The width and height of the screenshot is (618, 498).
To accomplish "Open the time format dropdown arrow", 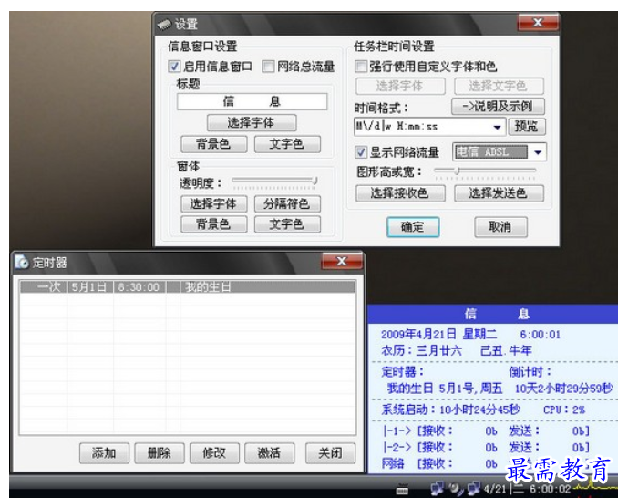I will (497, 127).
